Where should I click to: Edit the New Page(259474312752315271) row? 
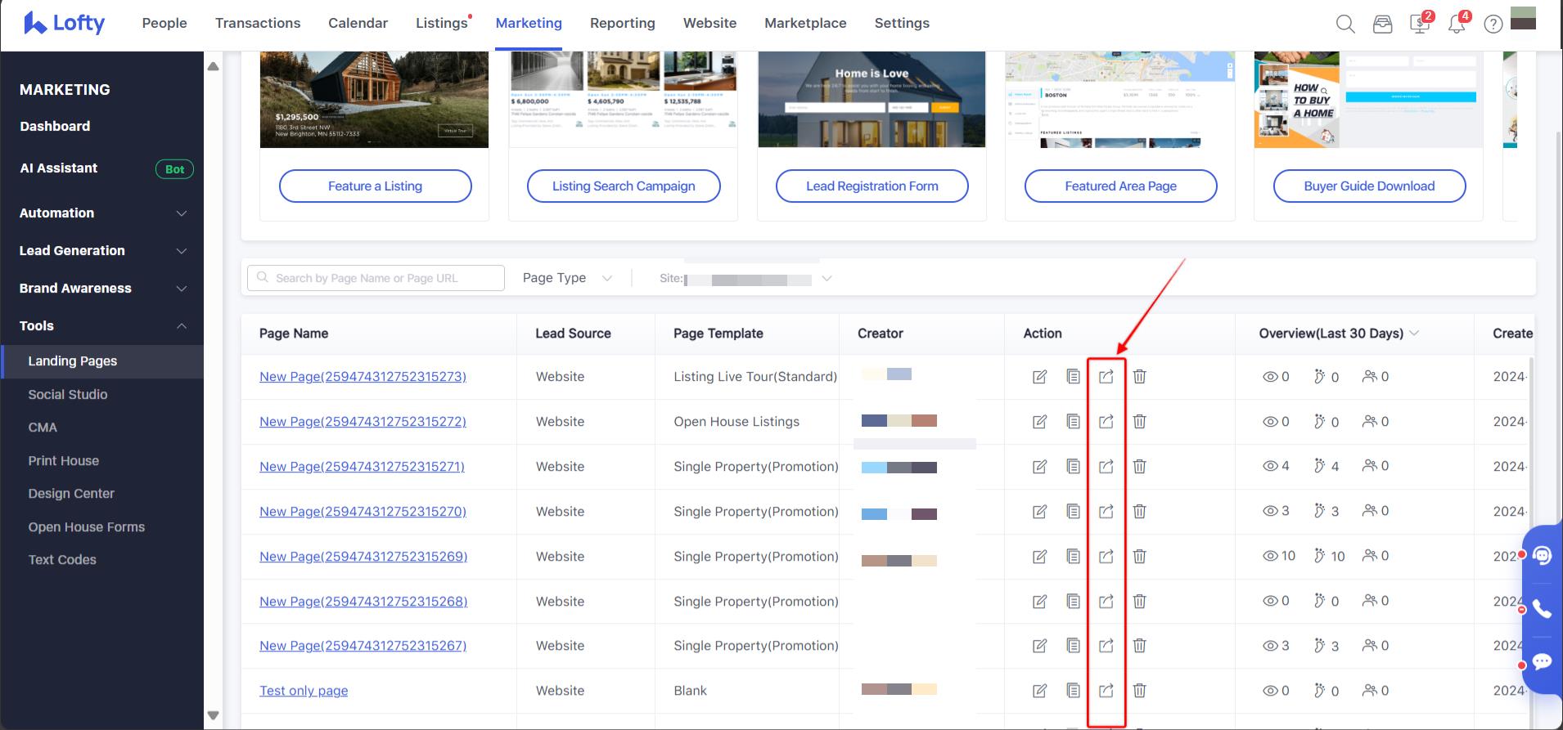click(1039, 467)
